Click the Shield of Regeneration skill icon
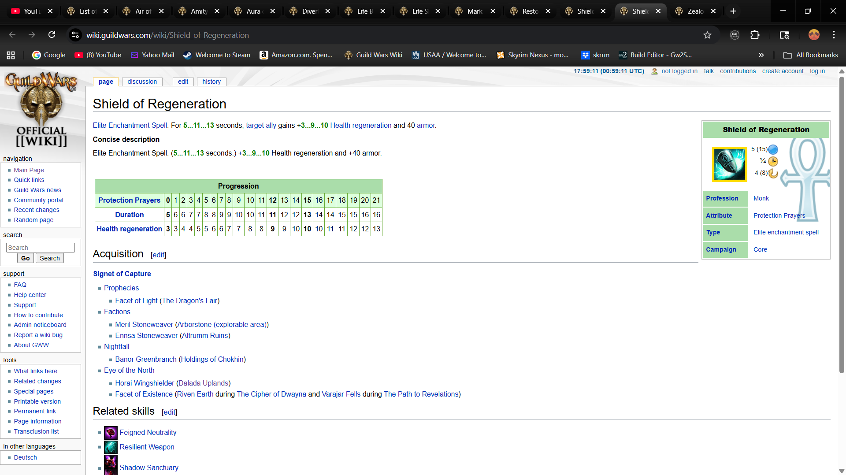 tap(729, 164)
